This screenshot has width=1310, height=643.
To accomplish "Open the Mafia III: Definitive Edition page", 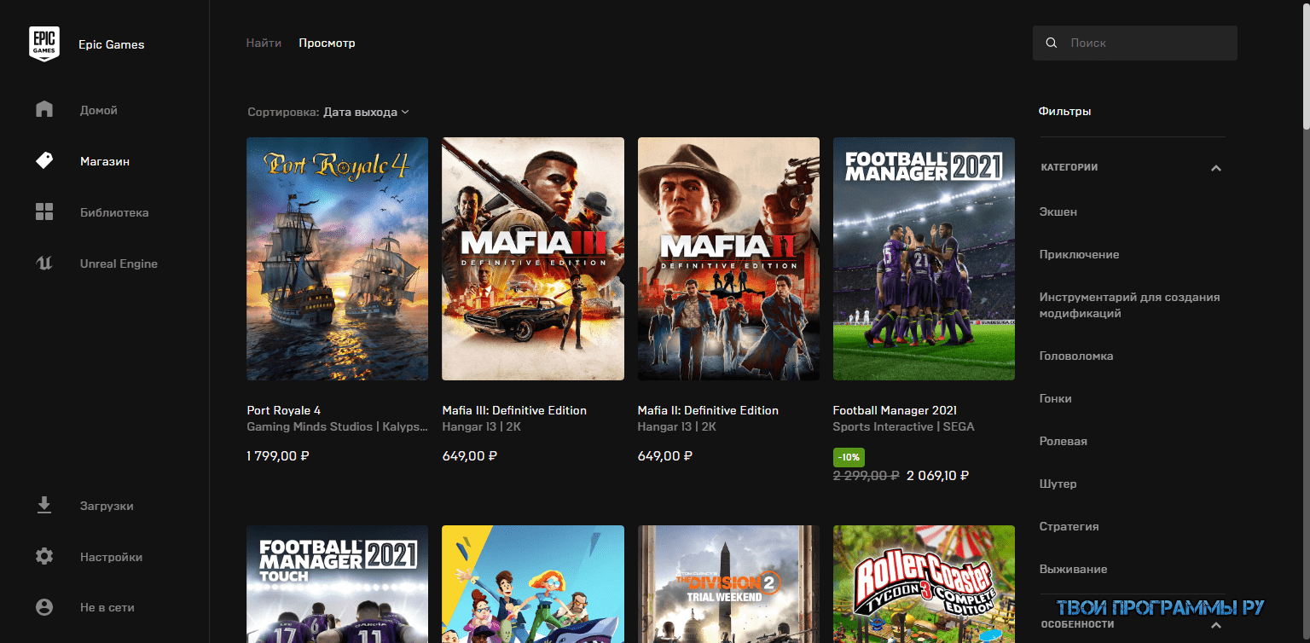I will [x=532, y=258].
